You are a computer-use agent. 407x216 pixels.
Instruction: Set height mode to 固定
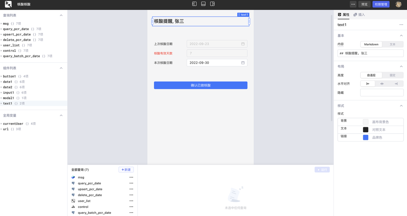(392, 75)
